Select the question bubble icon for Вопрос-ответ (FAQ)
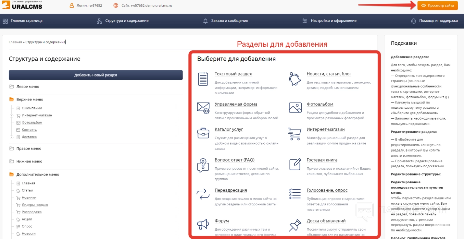 tap(203, 165)
